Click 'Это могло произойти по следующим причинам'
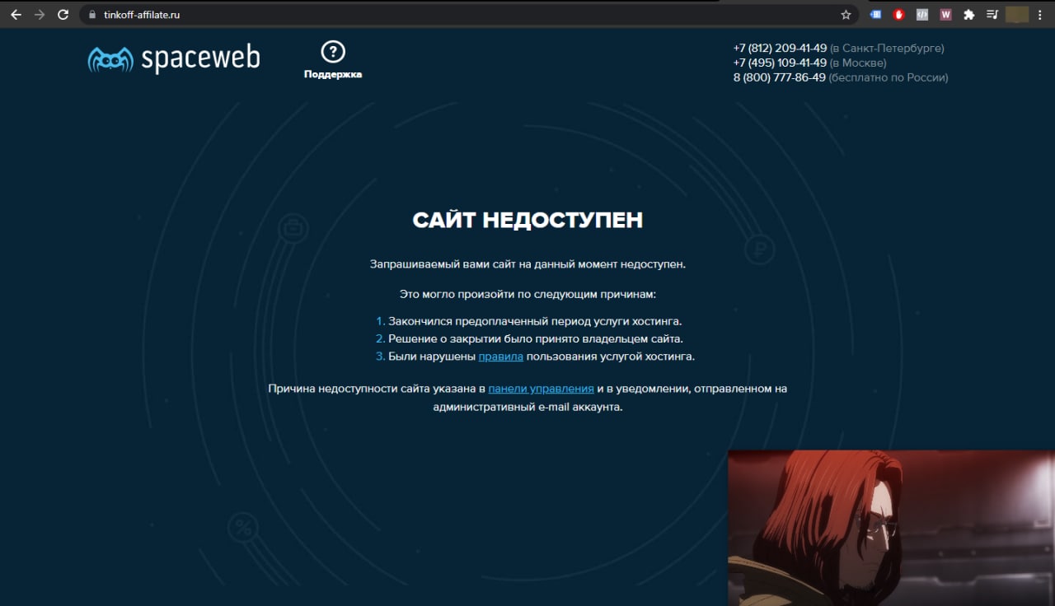1055x606 pixels. 527,293
